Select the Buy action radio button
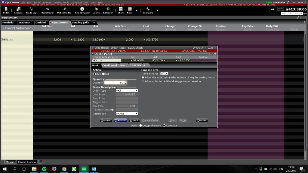 tap(94, 74)
